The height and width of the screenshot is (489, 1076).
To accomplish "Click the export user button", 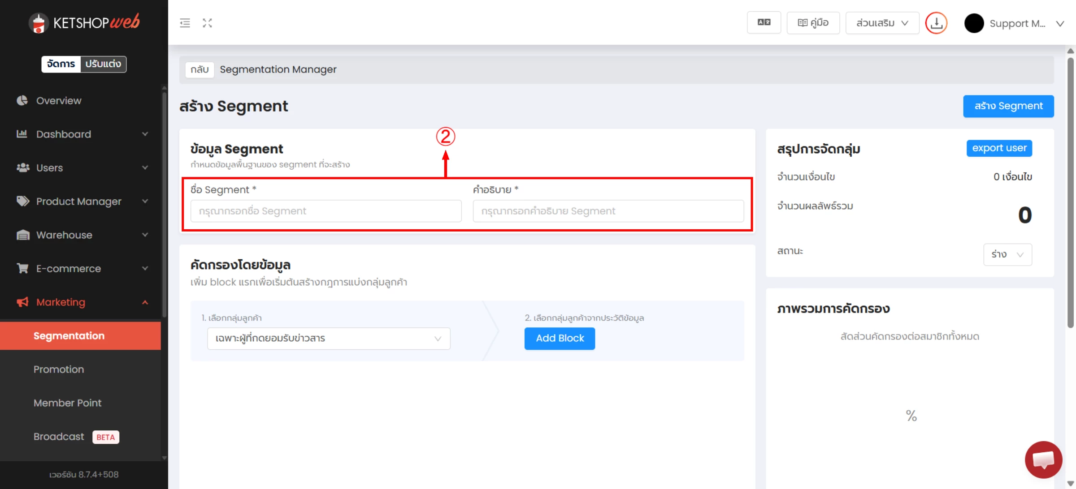I will (999, 148).
